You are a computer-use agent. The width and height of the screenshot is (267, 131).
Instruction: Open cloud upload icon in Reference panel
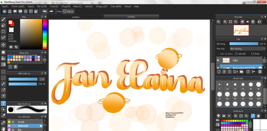(219, 116)
